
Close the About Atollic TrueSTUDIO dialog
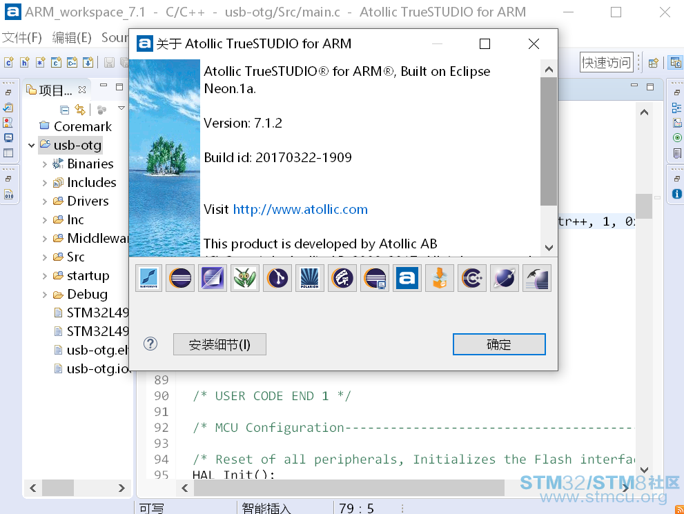pyautogui.click(x=534, y=43)
